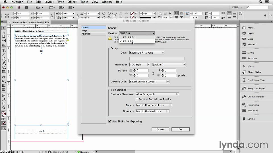Open the Cover dropdown
Screen dimensions: 273x153
[147, 53]
